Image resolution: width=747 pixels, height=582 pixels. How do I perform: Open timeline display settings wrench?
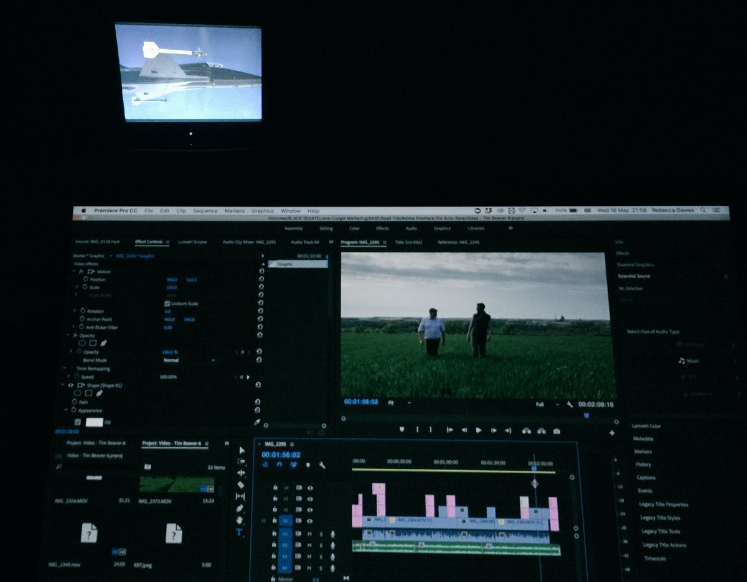tap(322, 464)
